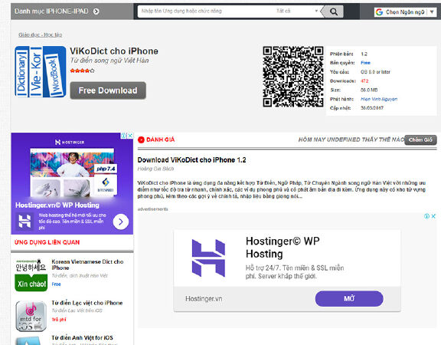Click the ad info icon on left Hostinger banner
The height and width of the screenshot is (345, 441).
[x=124, y=136]
